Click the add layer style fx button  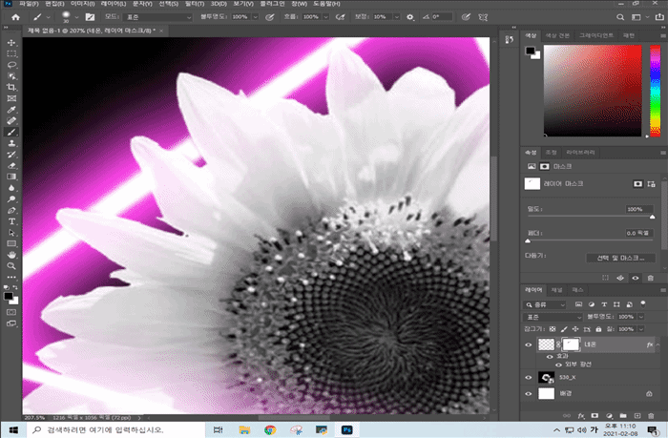[580, 415]
